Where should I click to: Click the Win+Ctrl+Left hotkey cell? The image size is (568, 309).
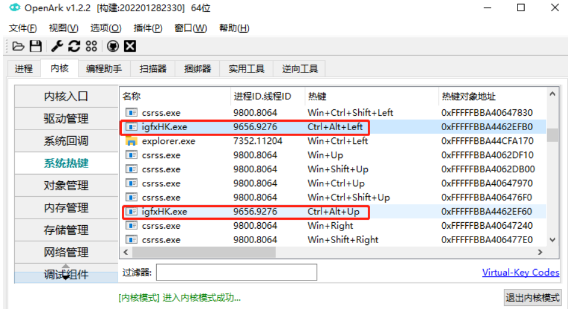pos(337,141)
